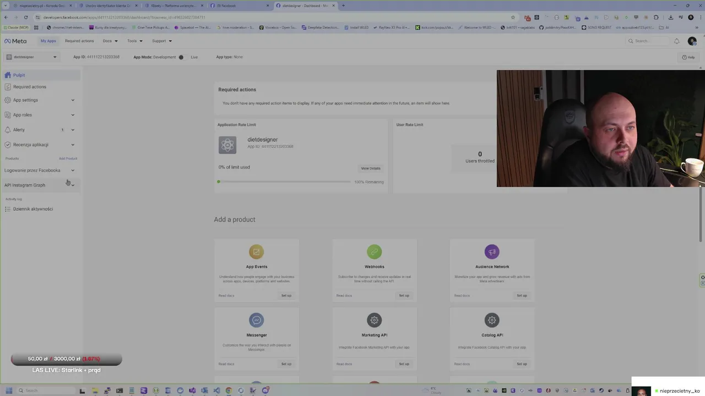Open the Tools dropdown menu
This screenshot has height=396, width=705.
point(135,41)
